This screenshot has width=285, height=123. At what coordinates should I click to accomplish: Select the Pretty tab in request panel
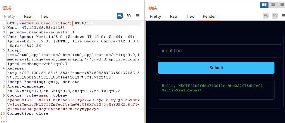pyautogui.click(x=9, y=16)
